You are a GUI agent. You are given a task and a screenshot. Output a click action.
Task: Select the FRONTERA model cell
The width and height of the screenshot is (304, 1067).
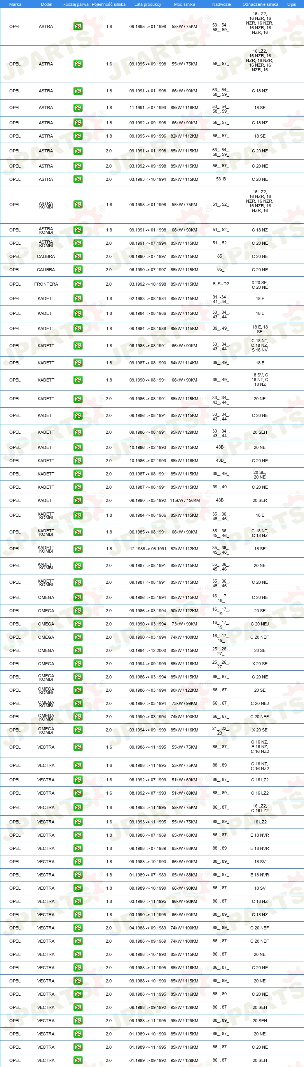tap(46, 284)
